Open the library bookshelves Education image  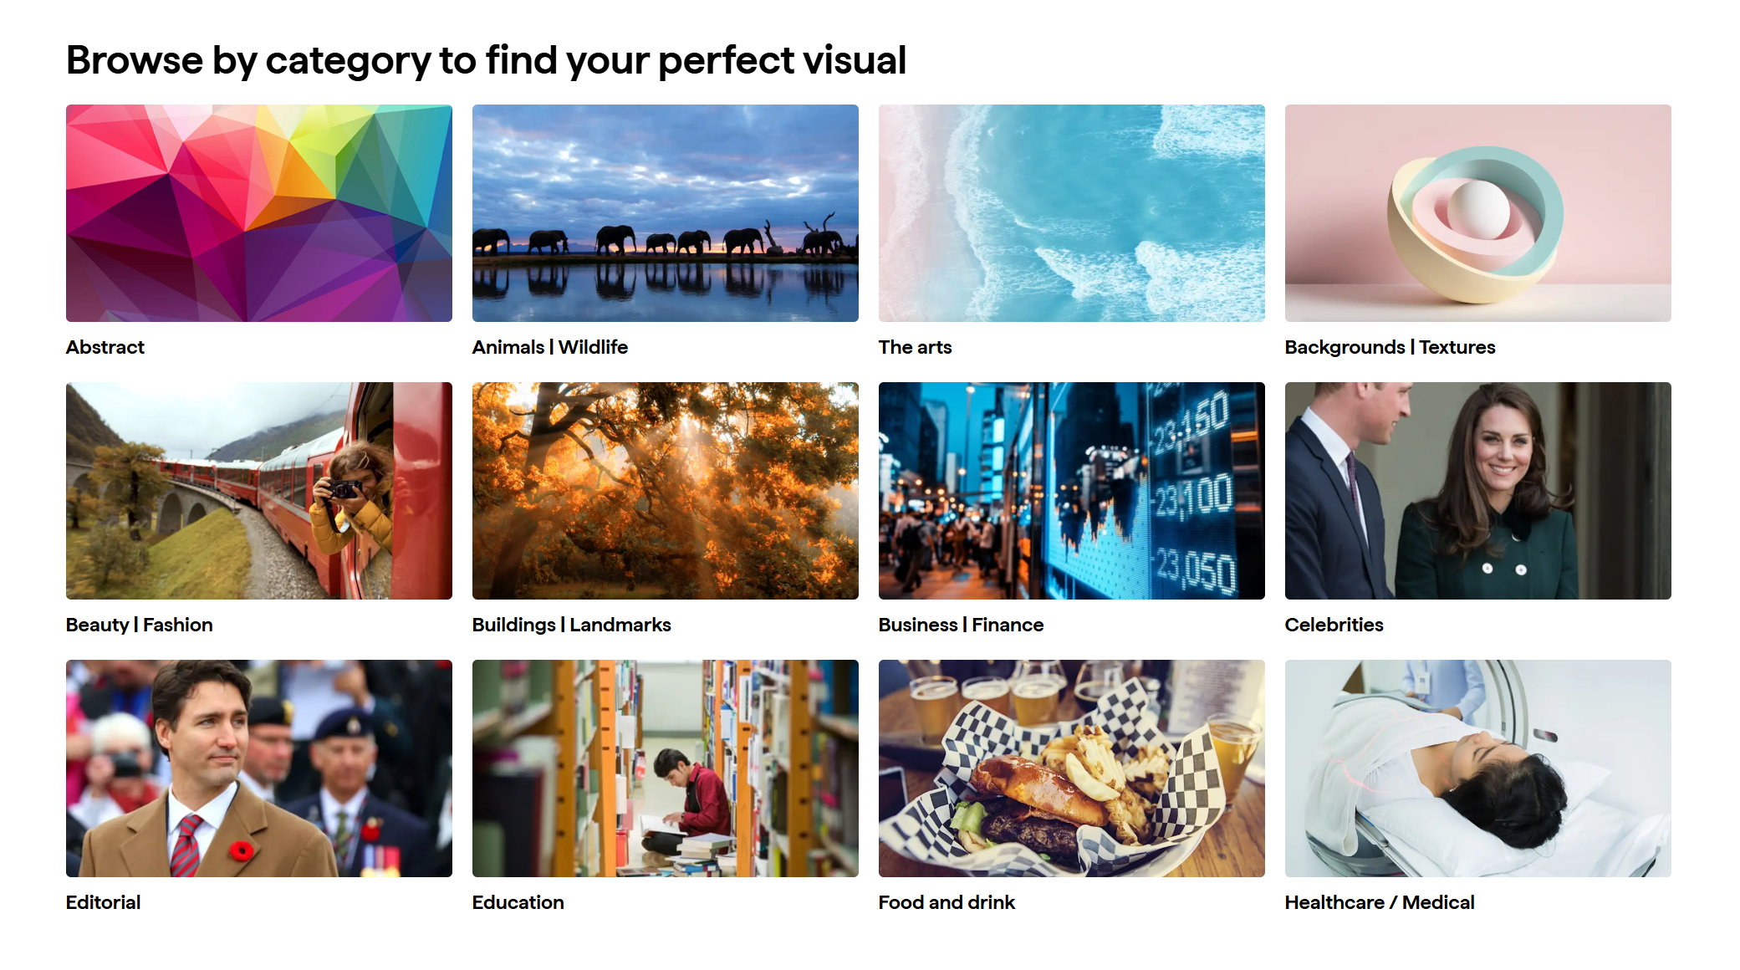[665, 768]
